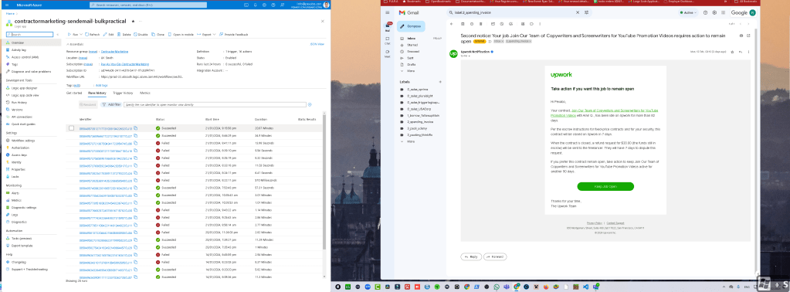Screen dimensions: 790x292
Task: Click Edit in the Logic app toolbar
Action: point(108,34)
